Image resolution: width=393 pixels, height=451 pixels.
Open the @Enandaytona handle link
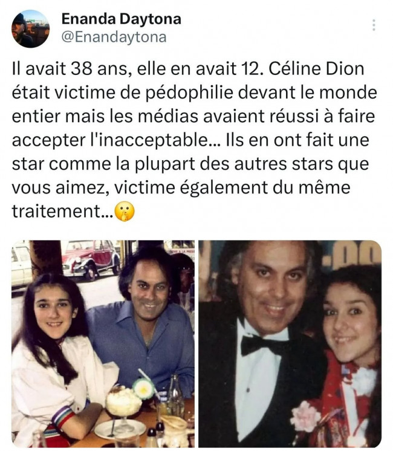point(114,37)
